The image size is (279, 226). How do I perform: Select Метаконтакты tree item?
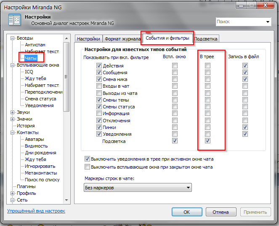pyautogui.click(x=41, y=173)
